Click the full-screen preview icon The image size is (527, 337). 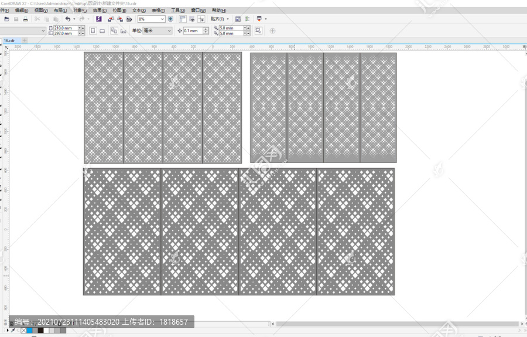pos(170,19)
